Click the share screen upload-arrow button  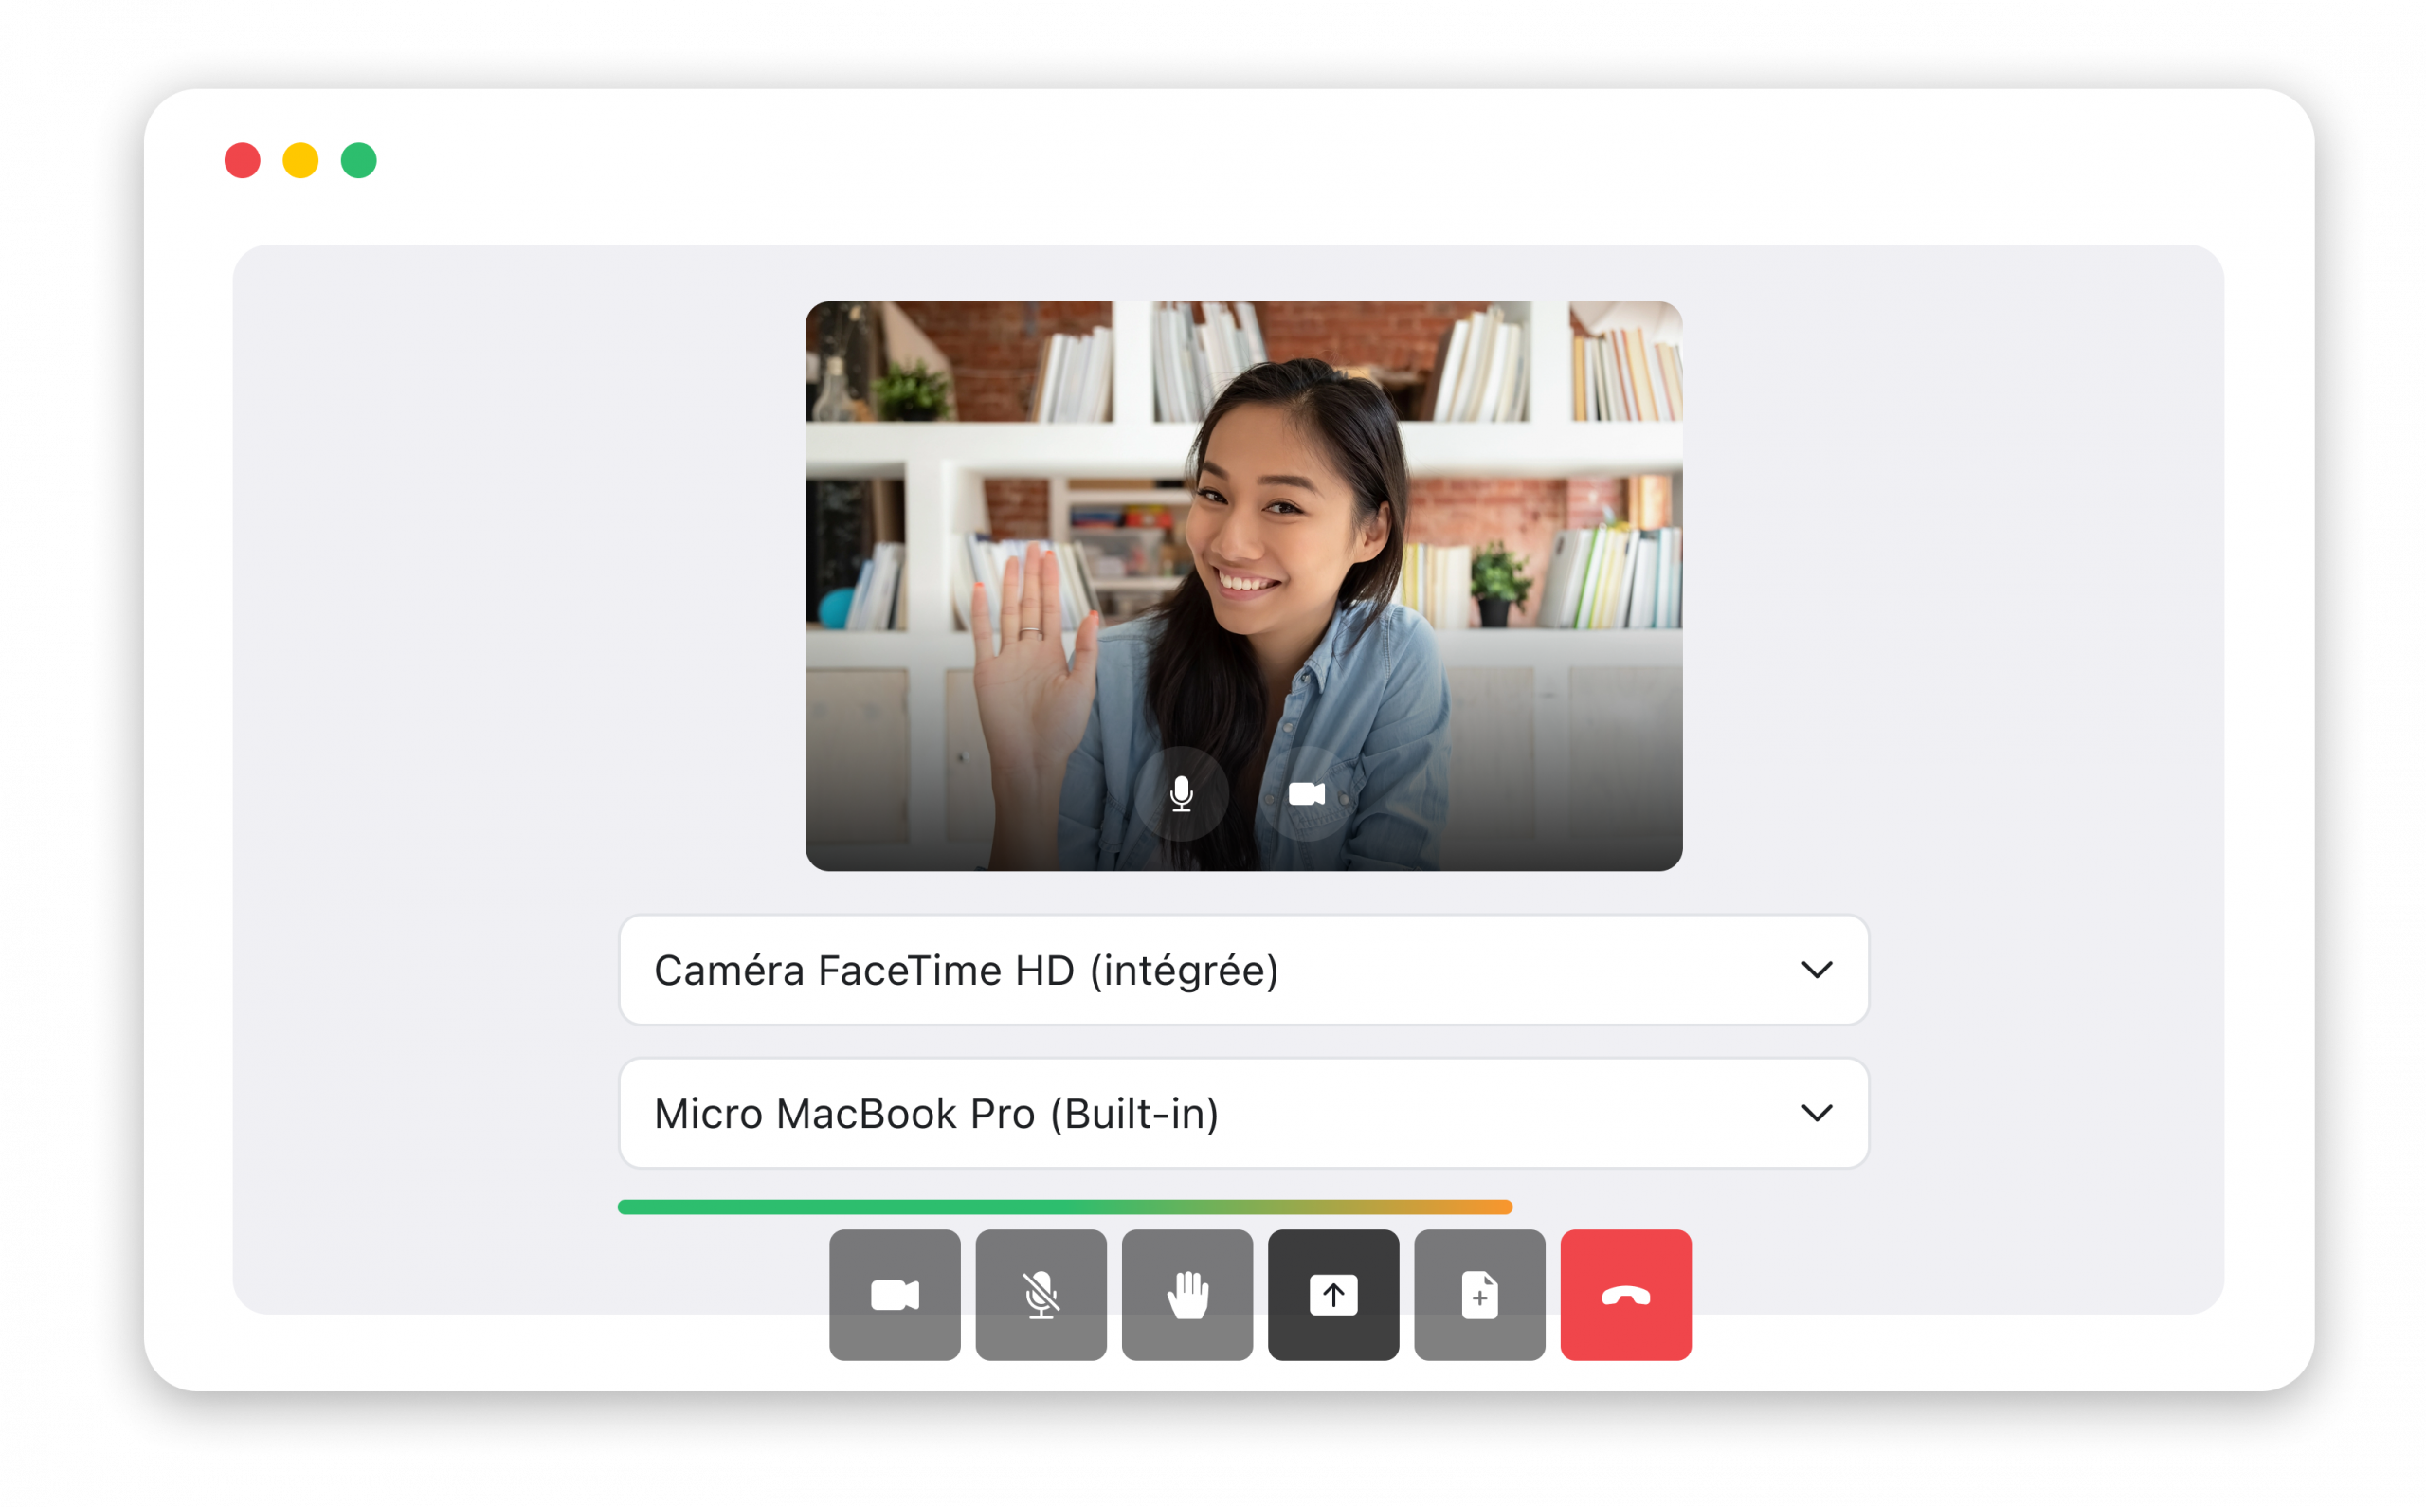coord(1333,1295)
